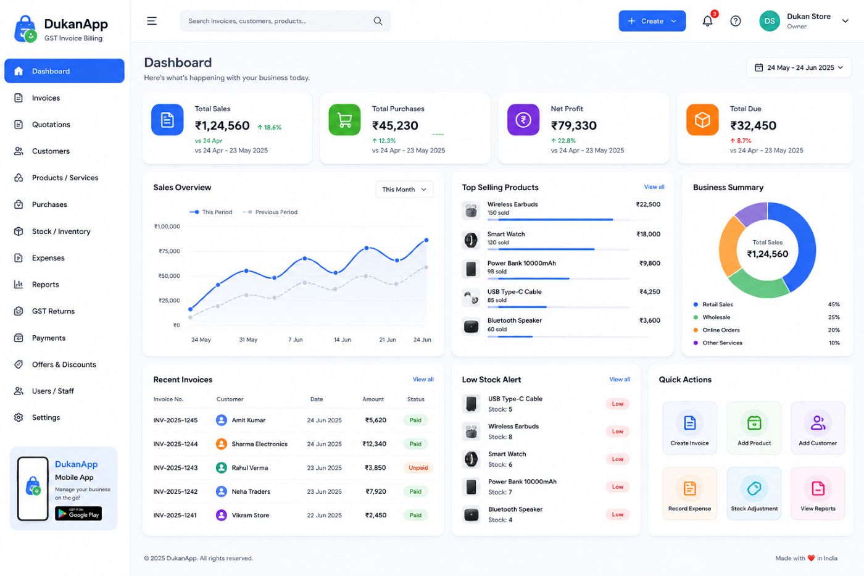Click the This Period legend item
This screenshot has width=864, height=576.
pyautogui.click(x=211, y=212)
